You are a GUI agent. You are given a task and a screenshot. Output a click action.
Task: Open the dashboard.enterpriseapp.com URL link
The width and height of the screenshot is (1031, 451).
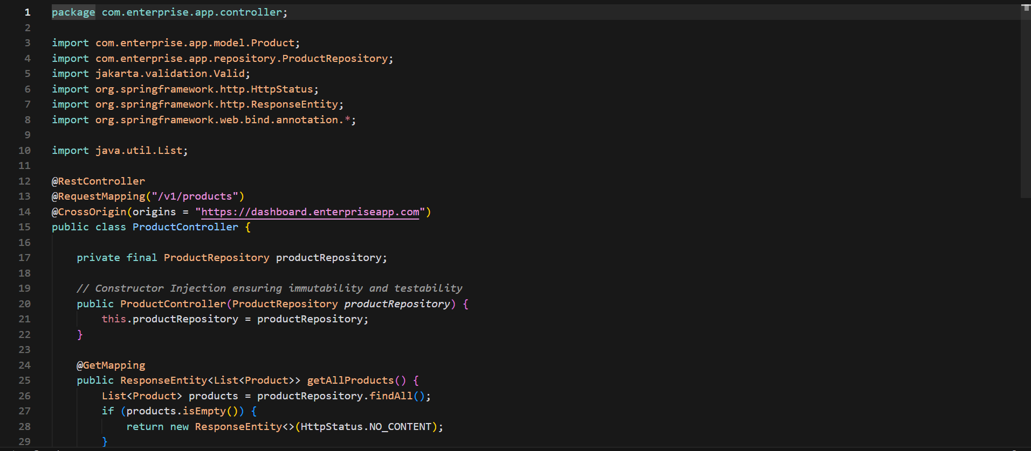(310, 212)
